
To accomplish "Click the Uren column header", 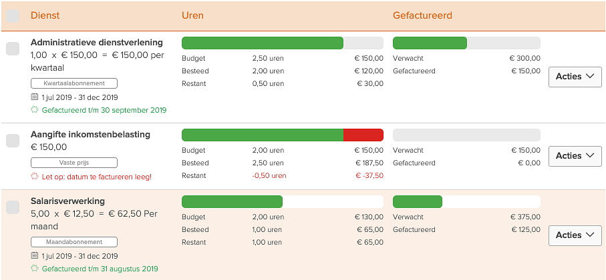I will point(192,15).
